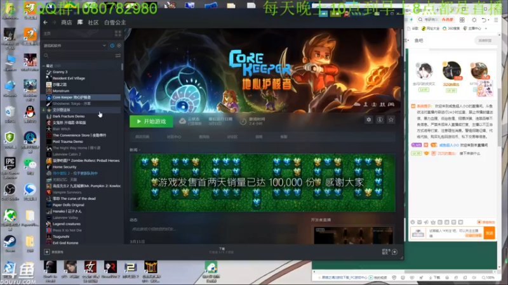Select Hanako entry in the library

click(x=67, y=212)
